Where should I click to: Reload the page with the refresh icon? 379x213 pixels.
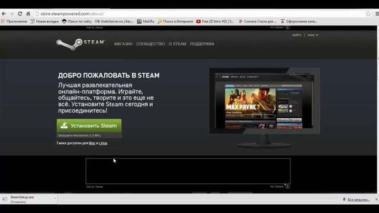coord(20,14)
